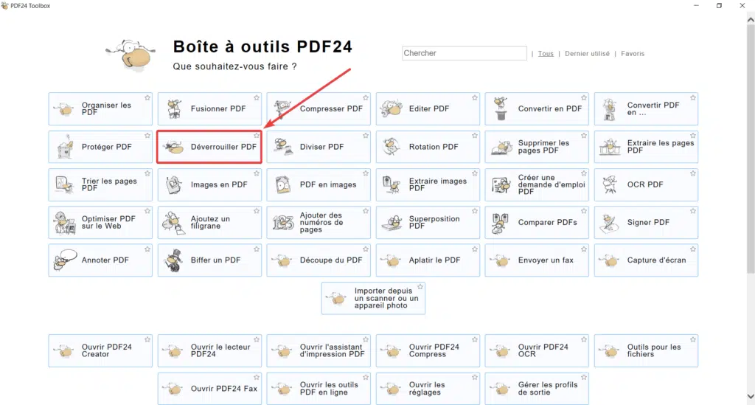Click Ouvrir PDF24 Creator button
Viewport: 755px width, 405px height.
click(x=100, y=350)
